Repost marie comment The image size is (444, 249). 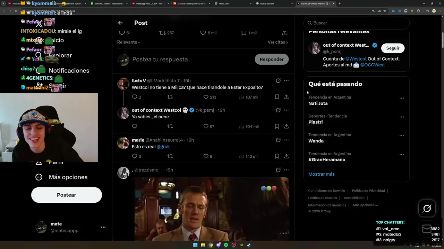[170, 156]
